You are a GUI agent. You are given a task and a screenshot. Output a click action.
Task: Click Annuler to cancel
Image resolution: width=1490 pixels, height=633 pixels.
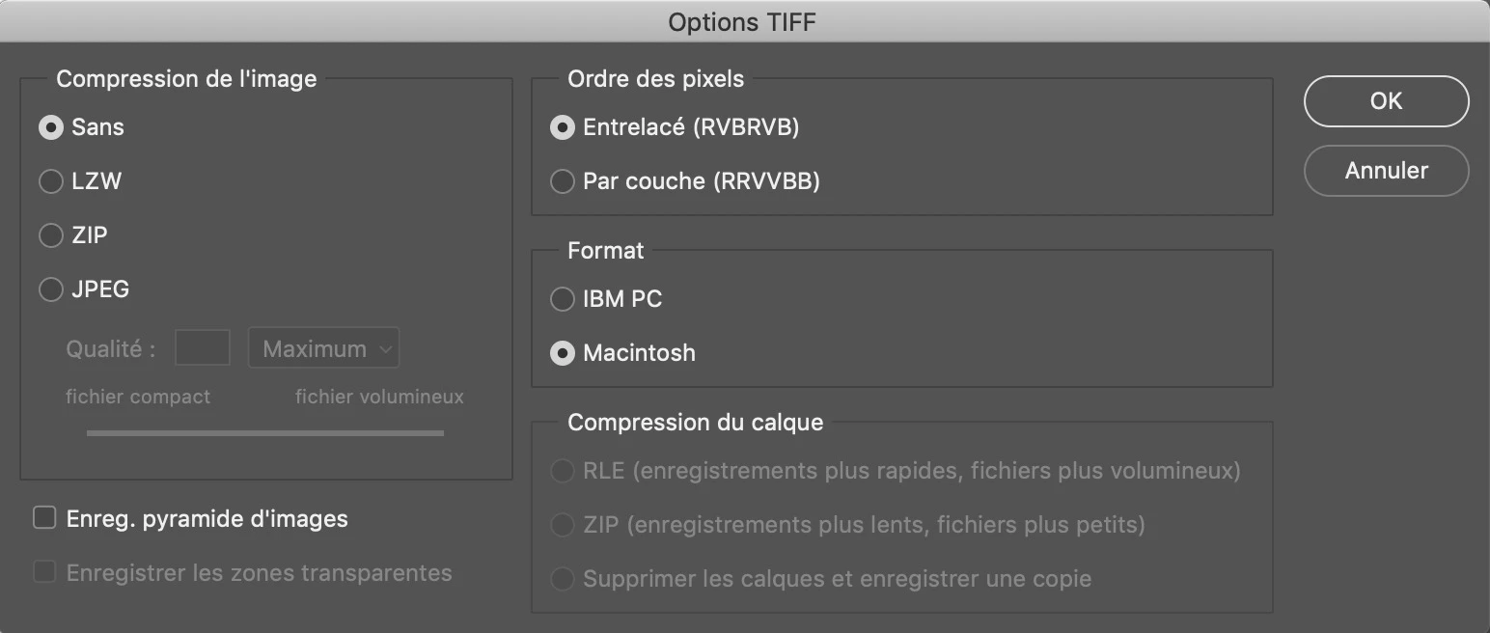(1386, 171)
